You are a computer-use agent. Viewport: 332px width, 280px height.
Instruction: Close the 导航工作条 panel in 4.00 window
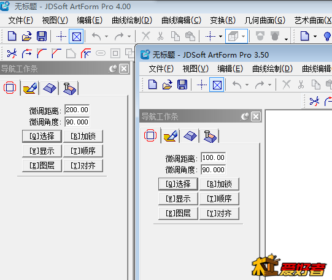click(124, 69)
